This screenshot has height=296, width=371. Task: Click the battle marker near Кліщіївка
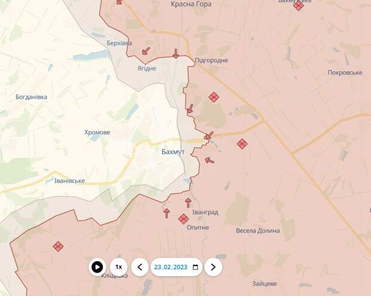click(x=58, y=246)
